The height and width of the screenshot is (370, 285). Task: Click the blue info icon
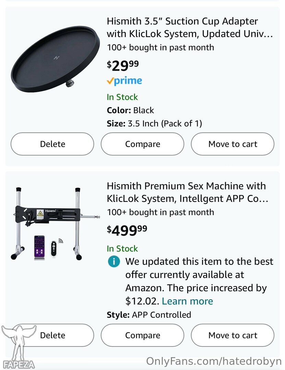pyautogui.click(x=114, y=261)
